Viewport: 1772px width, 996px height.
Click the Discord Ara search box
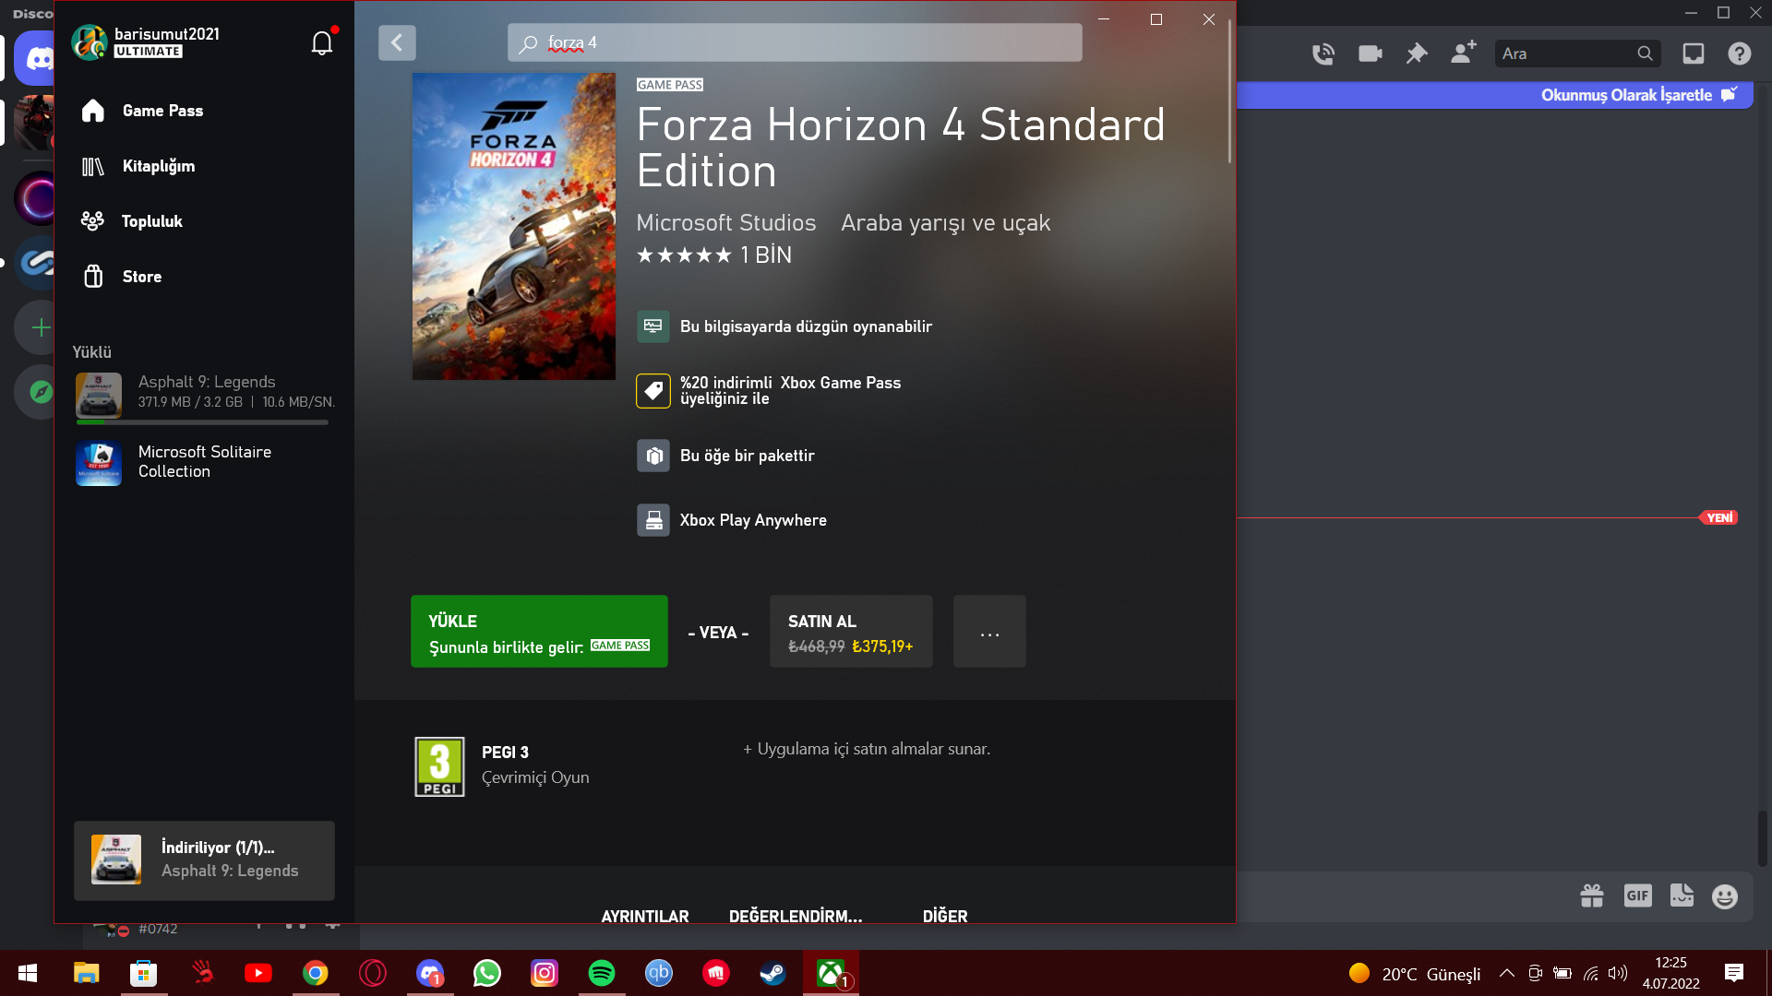coord(1577,53)
